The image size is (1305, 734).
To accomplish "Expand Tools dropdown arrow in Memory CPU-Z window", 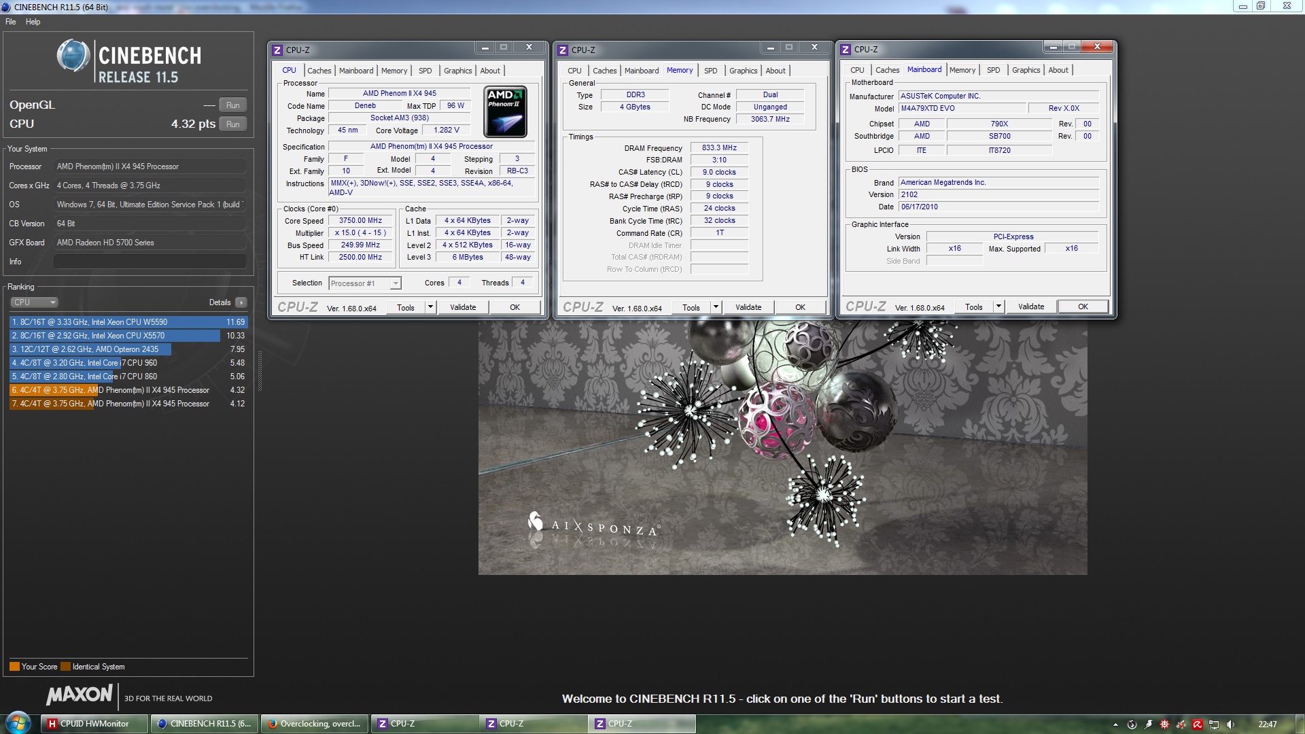I will click(x=716, y=307).
